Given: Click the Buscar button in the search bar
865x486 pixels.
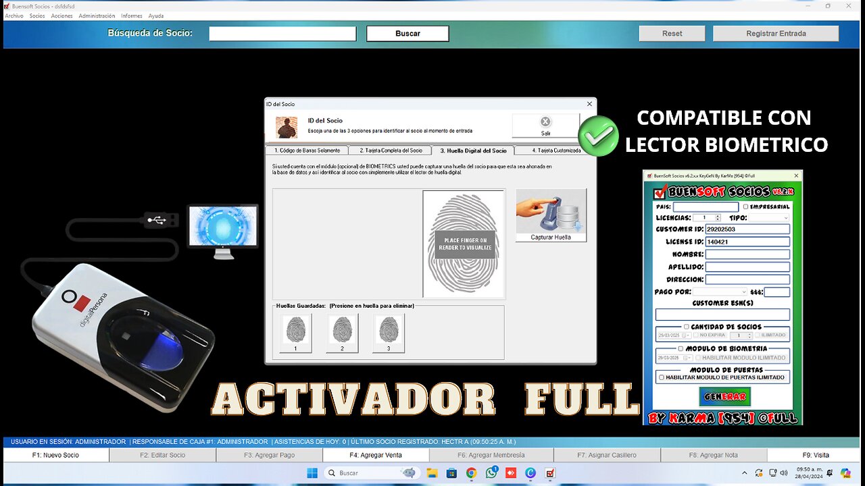Looking at the screenshot, I should [407, 33].
